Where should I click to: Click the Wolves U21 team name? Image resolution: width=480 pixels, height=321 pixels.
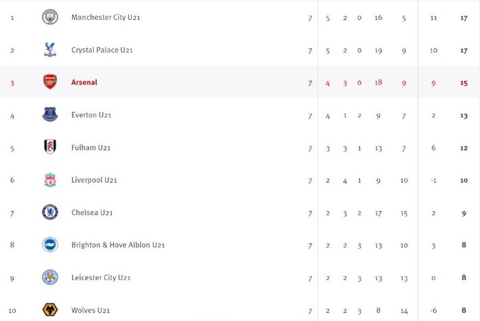[x=91, y=310]
